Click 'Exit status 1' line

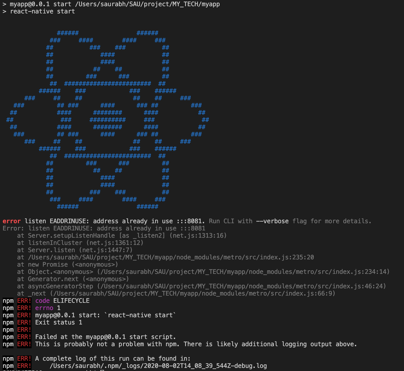[42, 322]
